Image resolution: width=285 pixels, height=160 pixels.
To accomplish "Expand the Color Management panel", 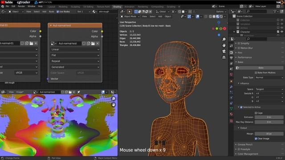I will pyautogui.click(x=248, y=154).
